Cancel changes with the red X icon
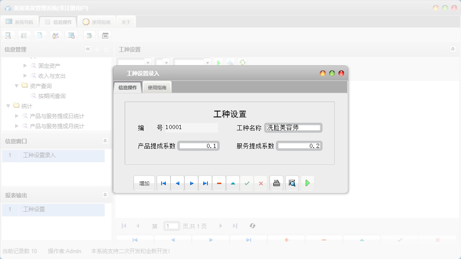 (261, 183)
